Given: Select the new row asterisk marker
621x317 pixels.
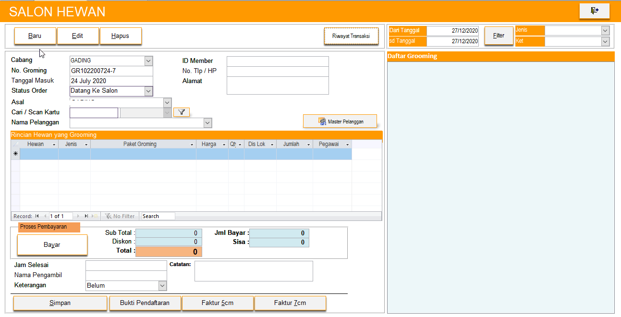Looking at the screenshot, I should [x=15, y=154].
